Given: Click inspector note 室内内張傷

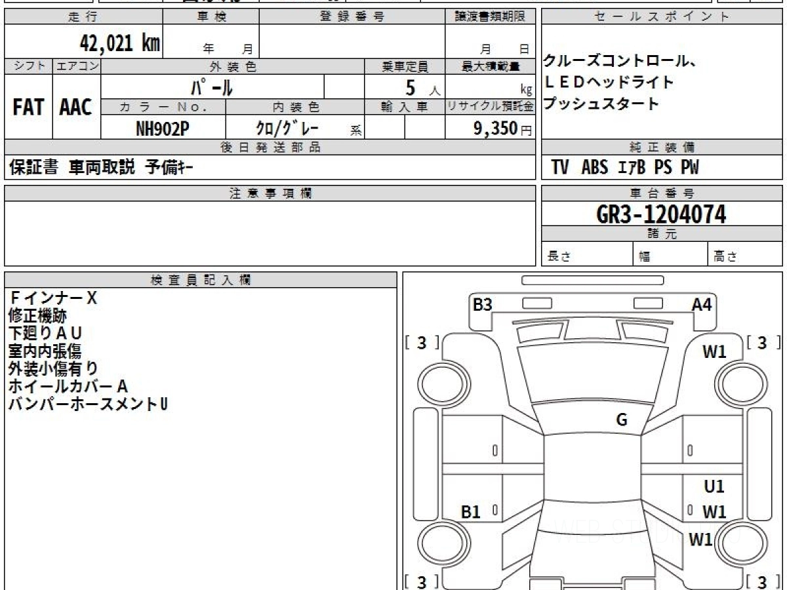Looking at the screenshot, I should (45, 351).
